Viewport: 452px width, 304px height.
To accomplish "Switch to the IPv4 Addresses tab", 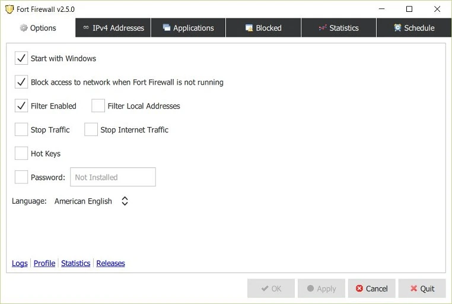I will coord(113,28).
